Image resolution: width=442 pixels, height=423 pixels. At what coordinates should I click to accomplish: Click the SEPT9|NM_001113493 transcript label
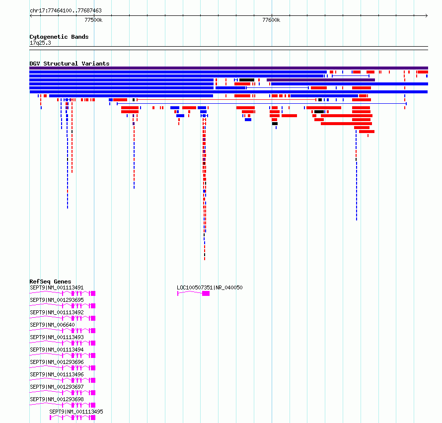[x=57, y=337]
